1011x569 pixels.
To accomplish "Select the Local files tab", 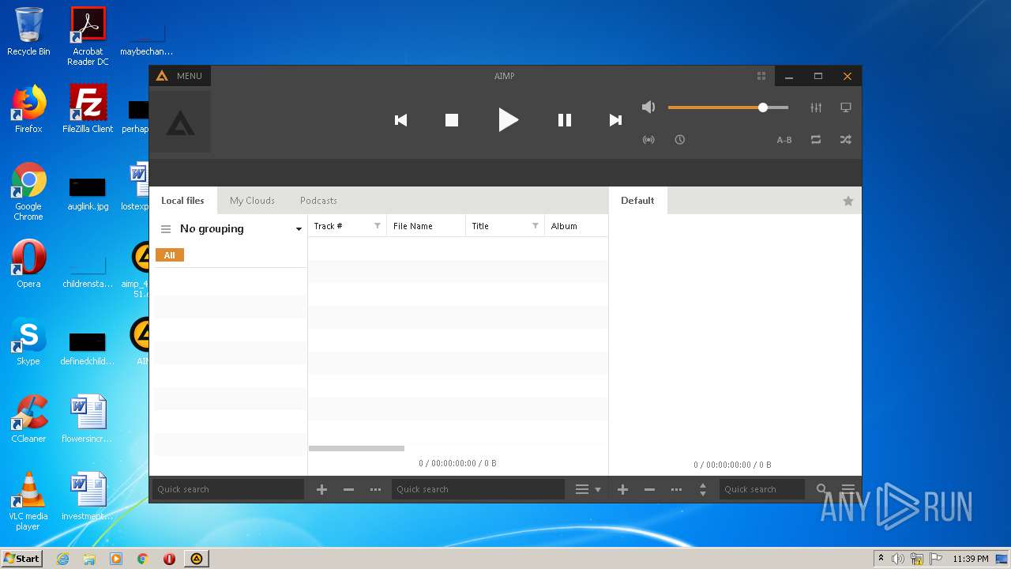I will pyautogui.click(x=182, y=201).
